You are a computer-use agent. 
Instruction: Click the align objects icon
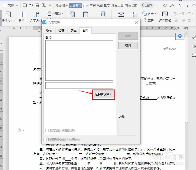[x=135, y=14]
